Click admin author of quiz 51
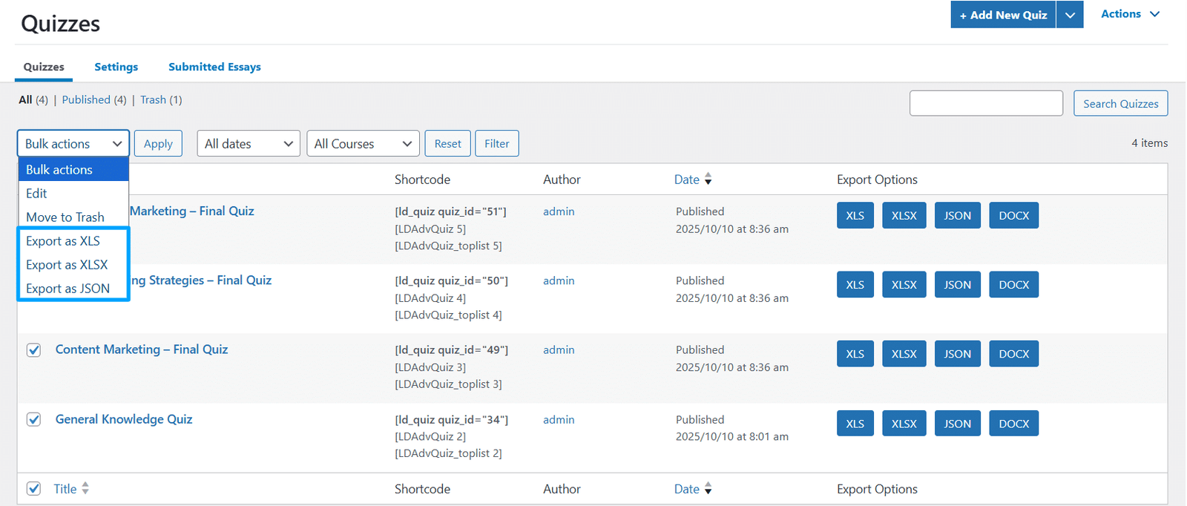This screenshot has width=1187, height=506. point(559,211)
